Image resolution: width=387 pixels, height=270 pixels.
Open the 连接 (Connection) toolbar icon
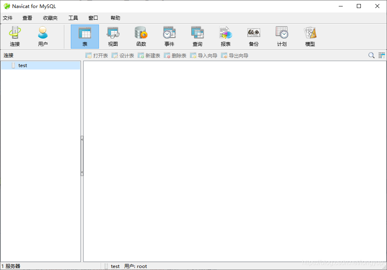click(x=15, y=36)
